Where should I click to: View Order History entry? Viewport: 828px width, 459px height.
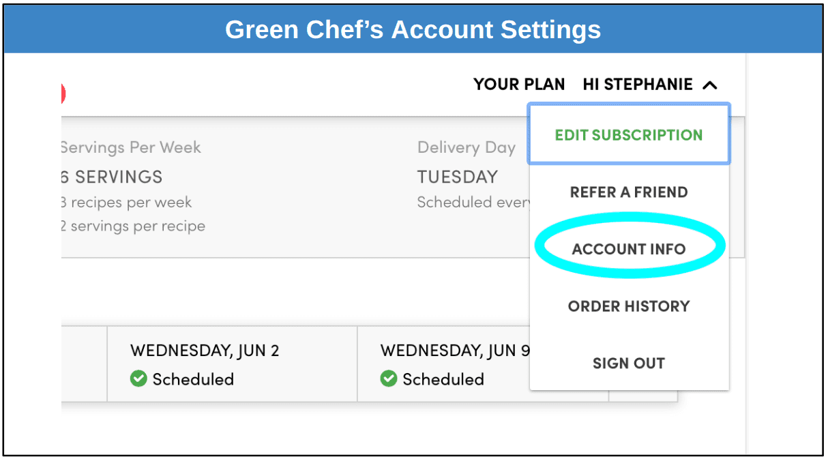click(629, 306)
